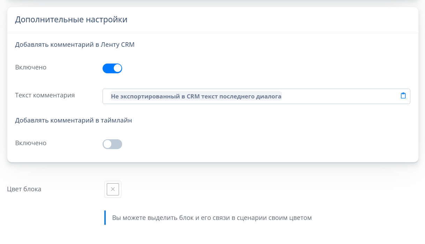The width and height of the screenshot is (425, 244).
Task: Click the word 'диалога' in the comment tag
Action: pyautogui.click(x=269, y=96)
